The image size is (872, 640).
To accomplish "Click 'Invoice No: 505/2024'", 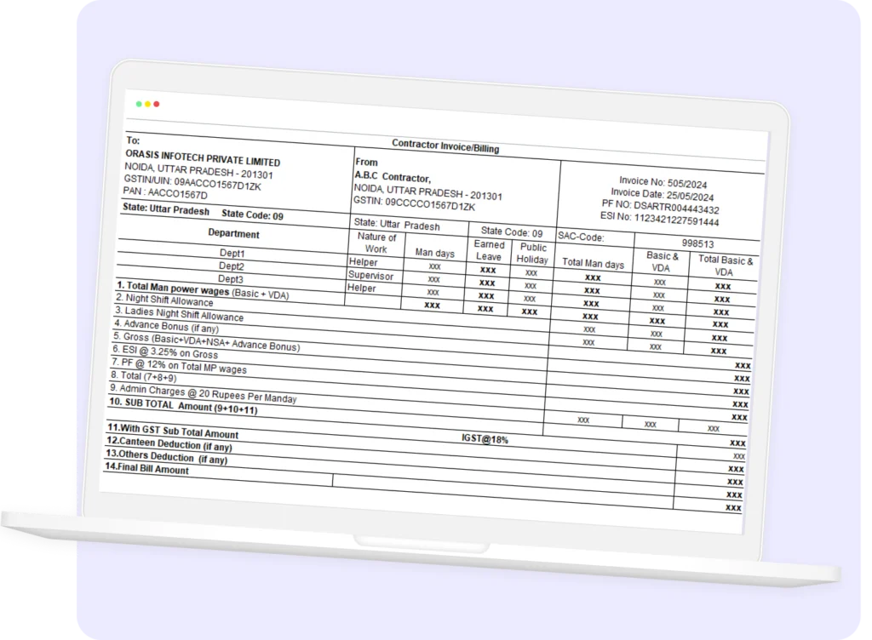I will 663,182.
